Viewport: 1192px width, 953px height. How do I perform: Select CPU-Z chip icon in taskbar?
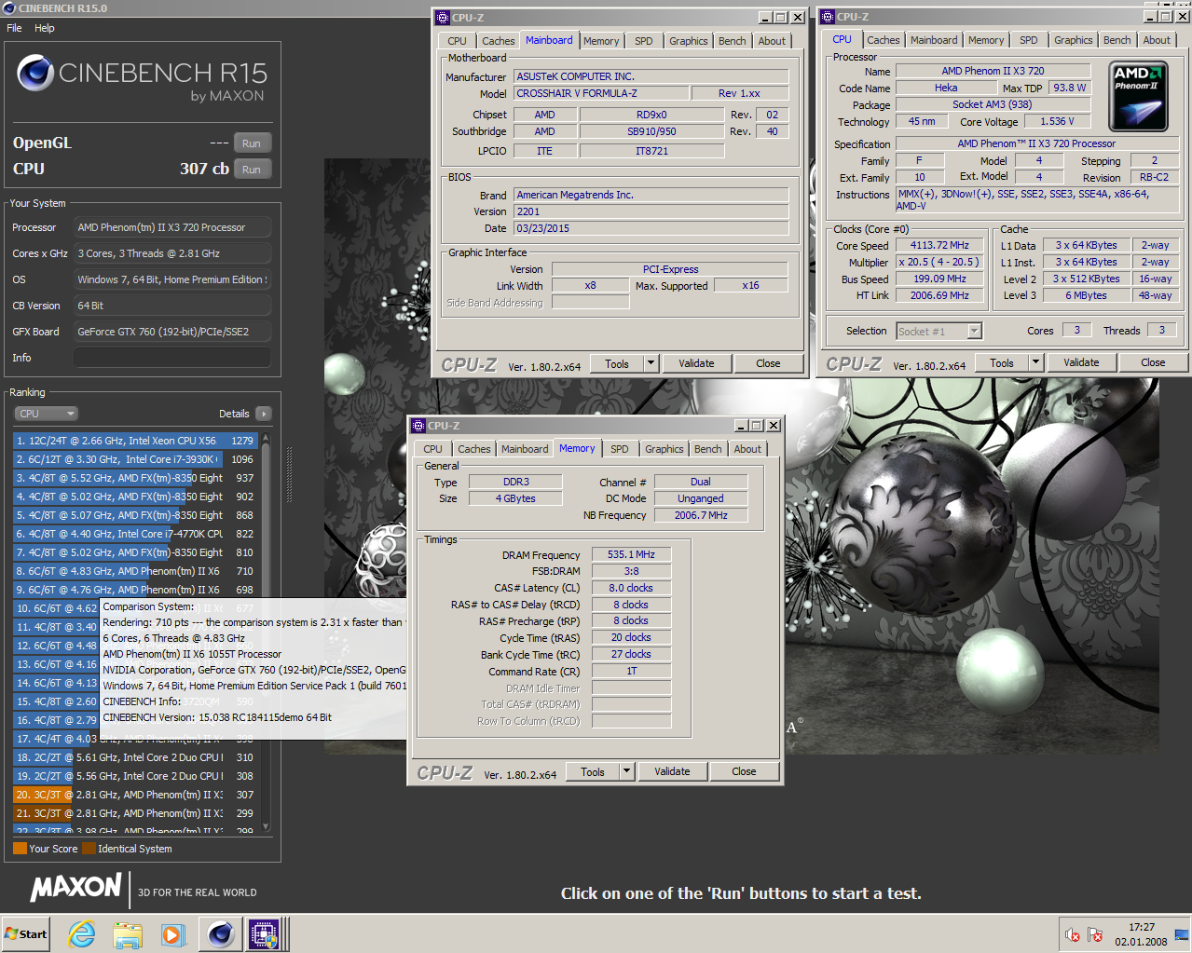coord(263,933)
